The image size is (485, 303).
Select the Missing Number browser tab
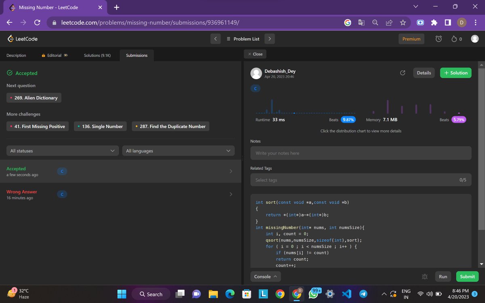(x=55, y=7)
